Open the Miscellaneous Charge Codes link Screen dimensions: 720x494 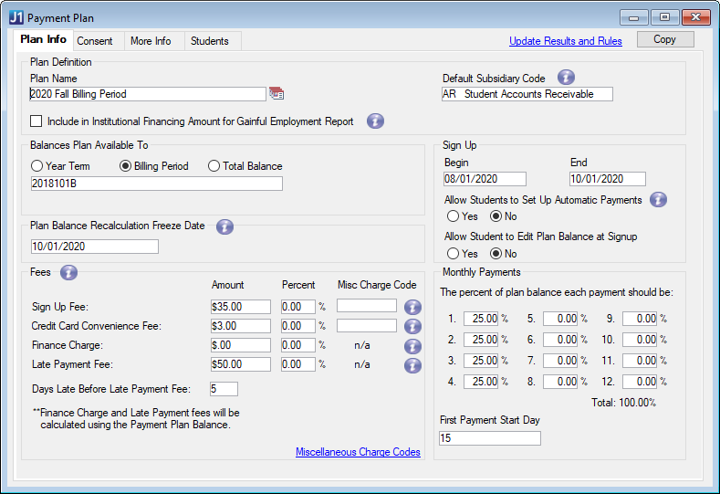[358, 452]
